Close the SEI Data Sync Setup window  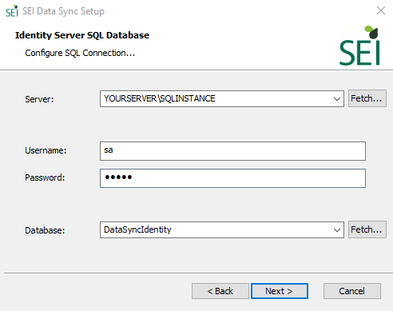coord(381,10)
